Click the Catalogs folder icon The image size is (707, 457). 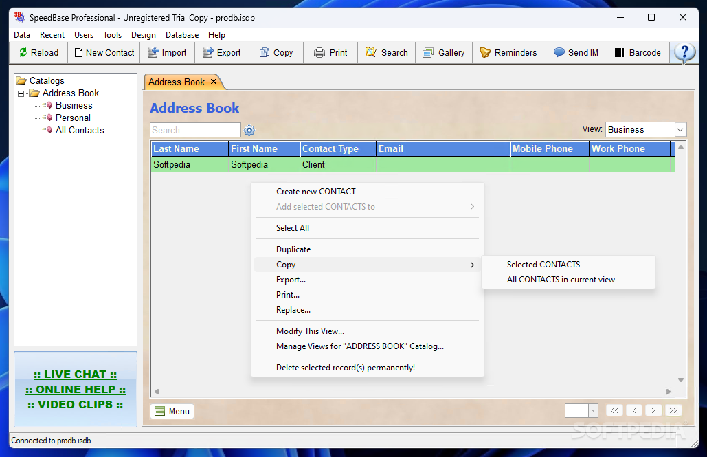[21, 81]
